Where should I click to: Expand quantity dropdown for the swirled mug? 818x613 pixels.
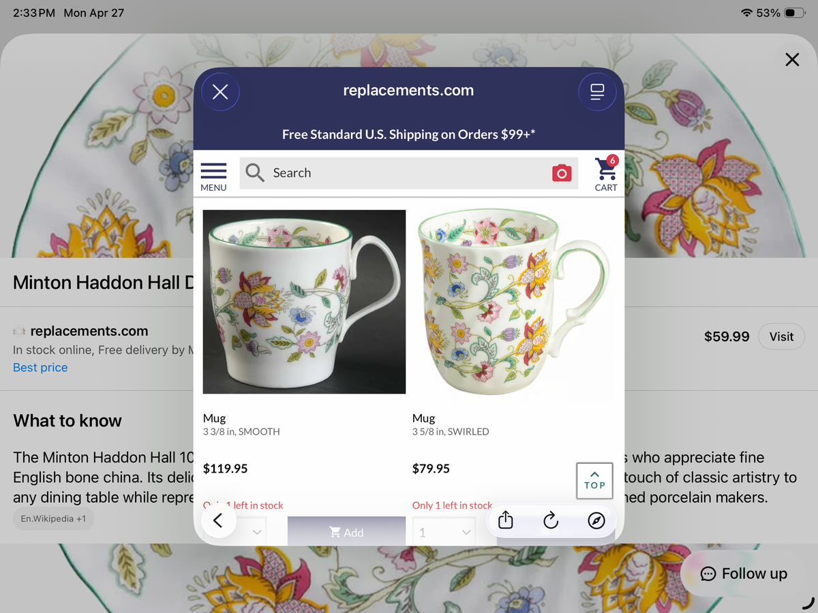click(x=444, y=532)
